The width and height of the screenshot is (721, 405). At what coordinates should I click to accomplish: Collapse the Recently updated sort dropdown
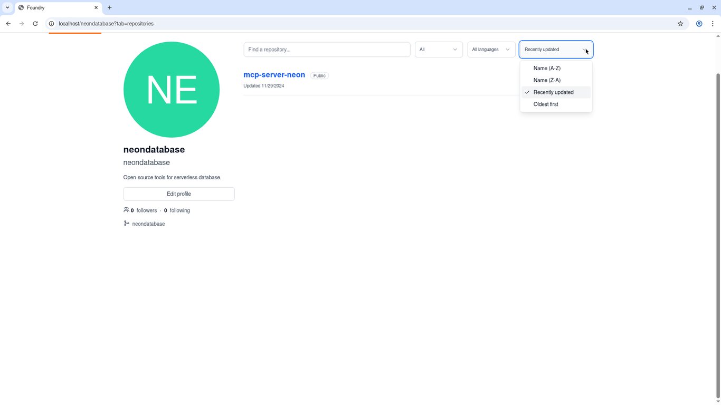556,50
